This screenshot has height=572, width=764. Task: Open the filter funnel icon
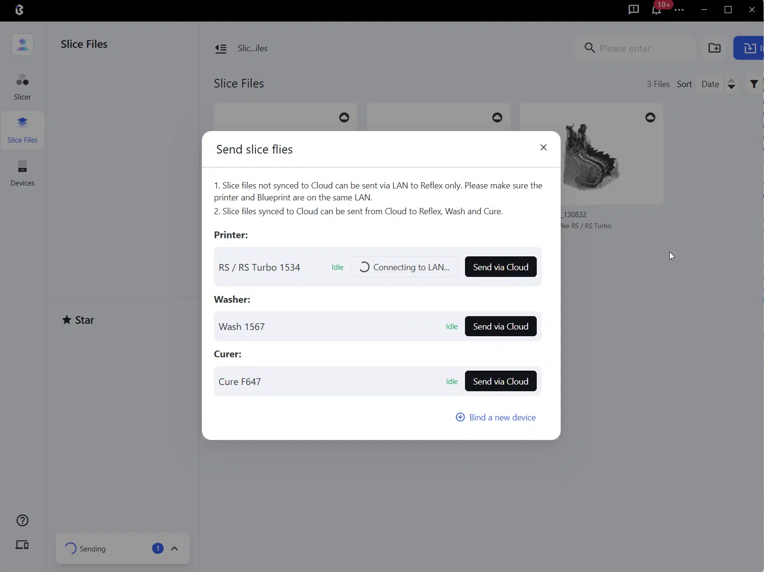[x=754, y=84]
